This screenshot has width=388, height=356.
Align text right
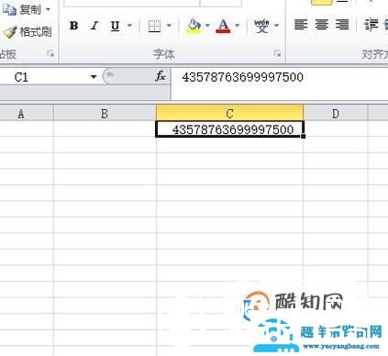click(342, 25)
